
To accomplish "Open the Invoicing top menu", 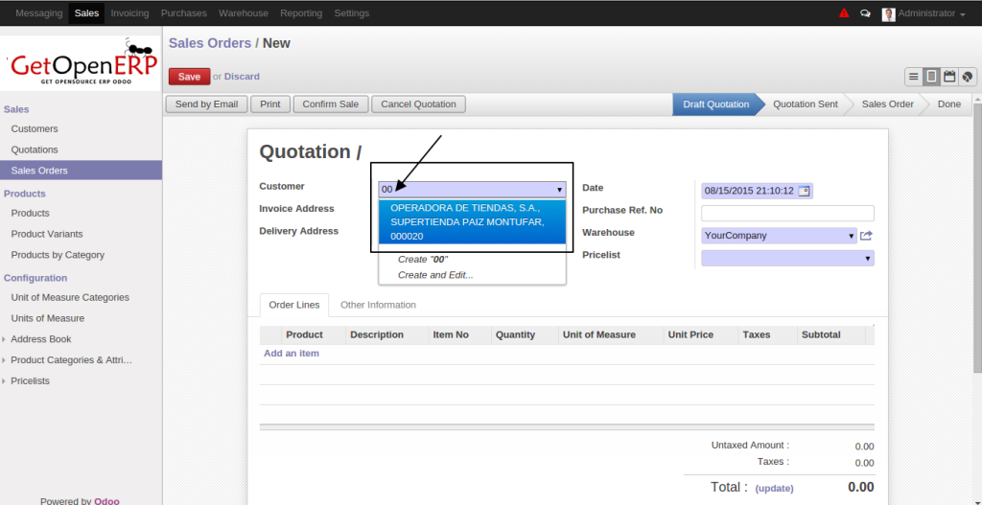I will click(x=129, y=13).
